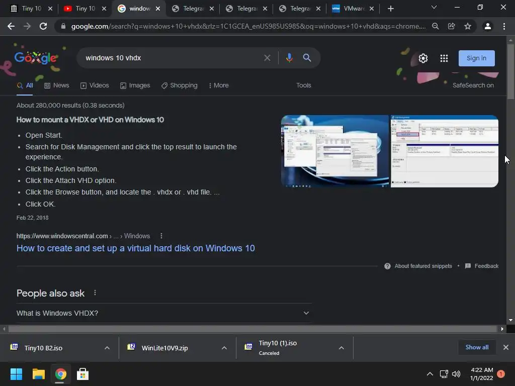The image size is (515, 386).
Task: Open WinLite10V9.zip download item
Action: 164,348
